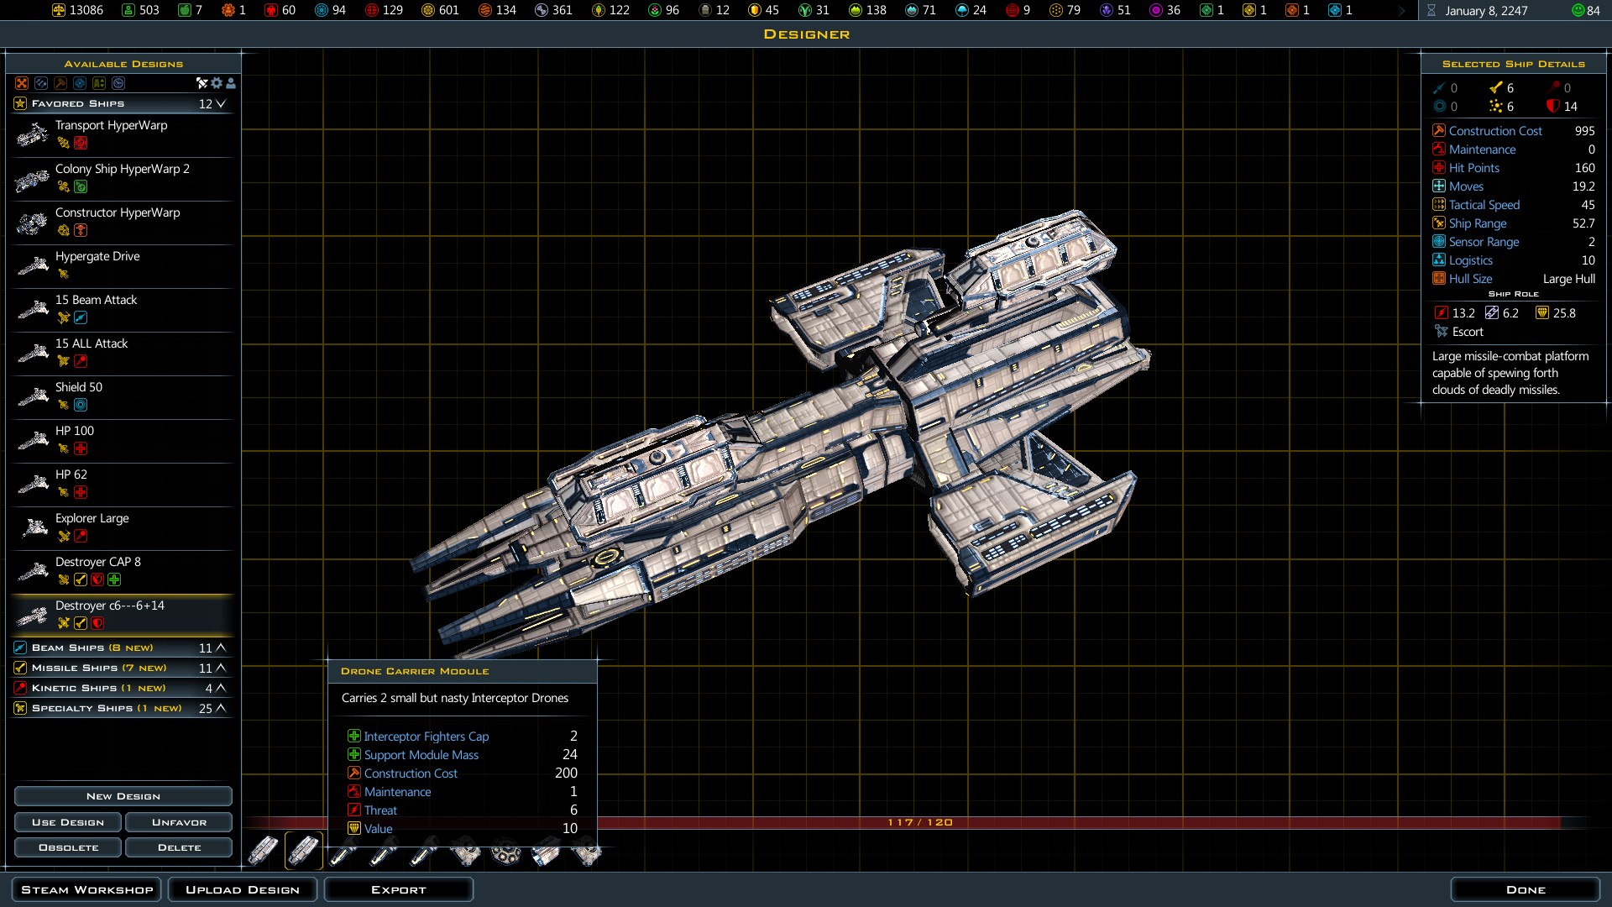The height and width of the screenshot is (907, 1612).
Task: Click the clock filter icon in Available Designs
Action: (x=118, y=83)
